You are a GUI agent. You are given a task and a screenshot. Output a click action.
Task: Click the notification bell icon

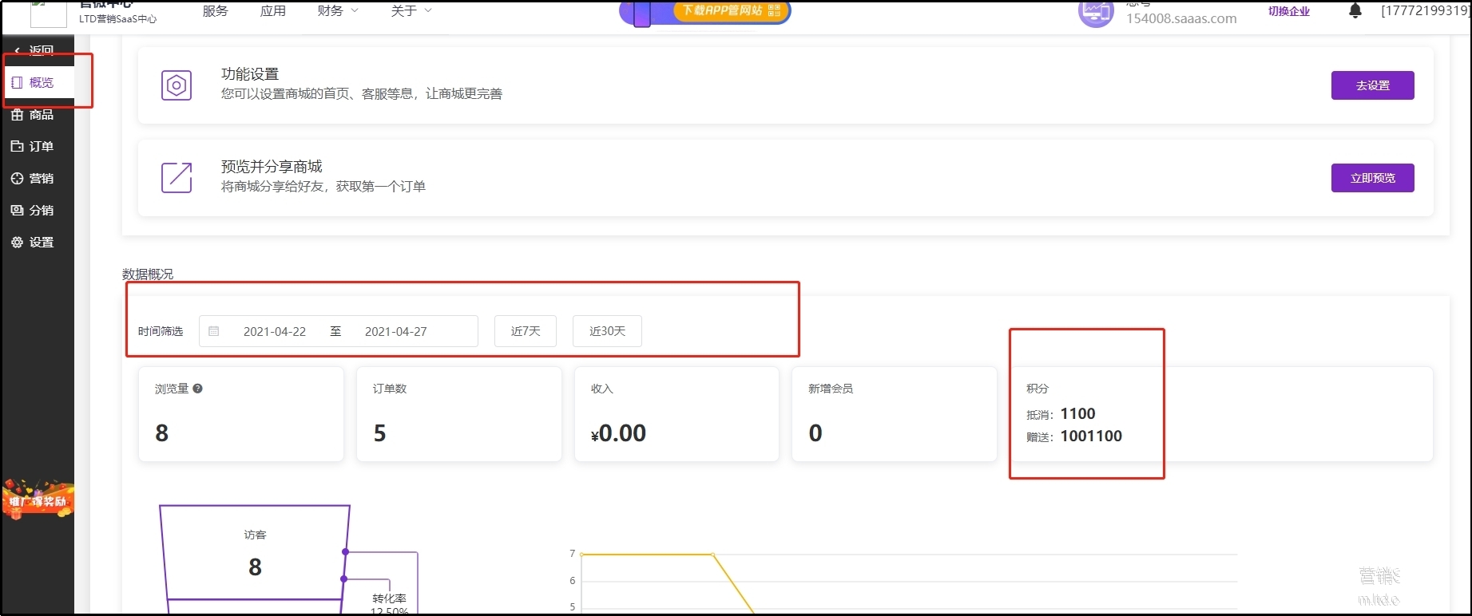(1355, 11)
